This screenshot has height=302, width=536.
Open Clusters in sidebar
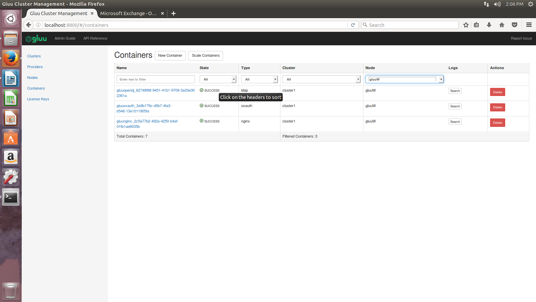coord(34,56)
